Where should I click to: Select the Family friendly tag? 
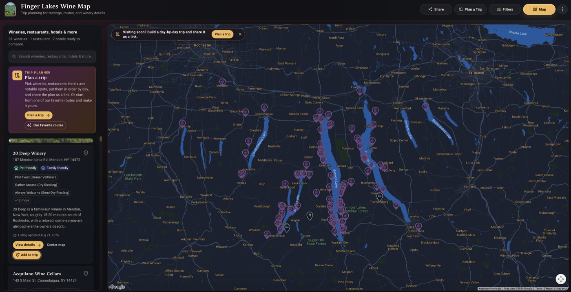(x=55, y=168)
